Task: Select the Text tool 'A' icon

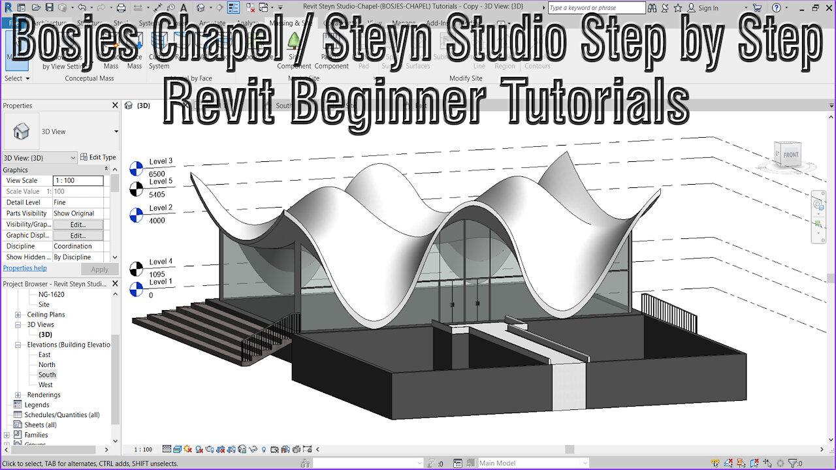Action: [184, 7]
